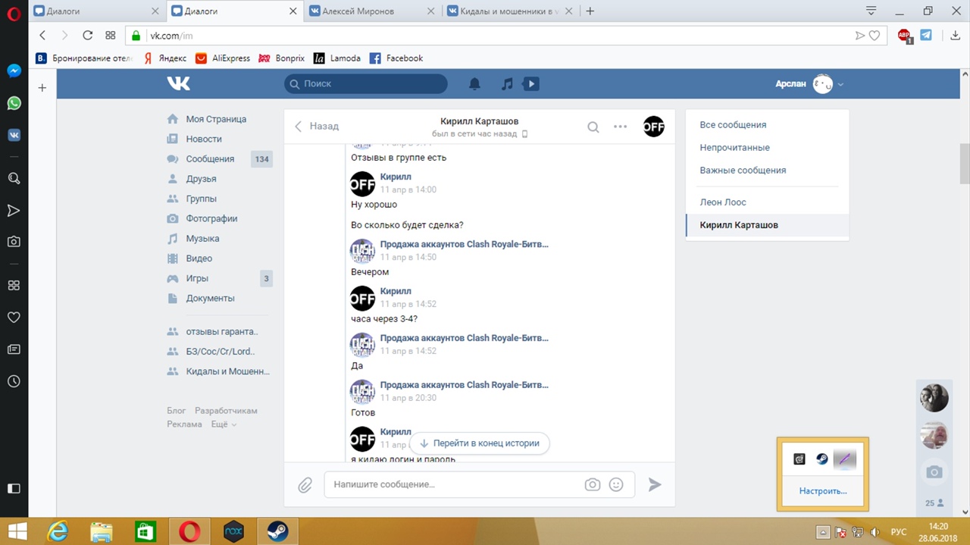
Task: Select Непрочитанные messages filter
Action: (x=734, y=148)
